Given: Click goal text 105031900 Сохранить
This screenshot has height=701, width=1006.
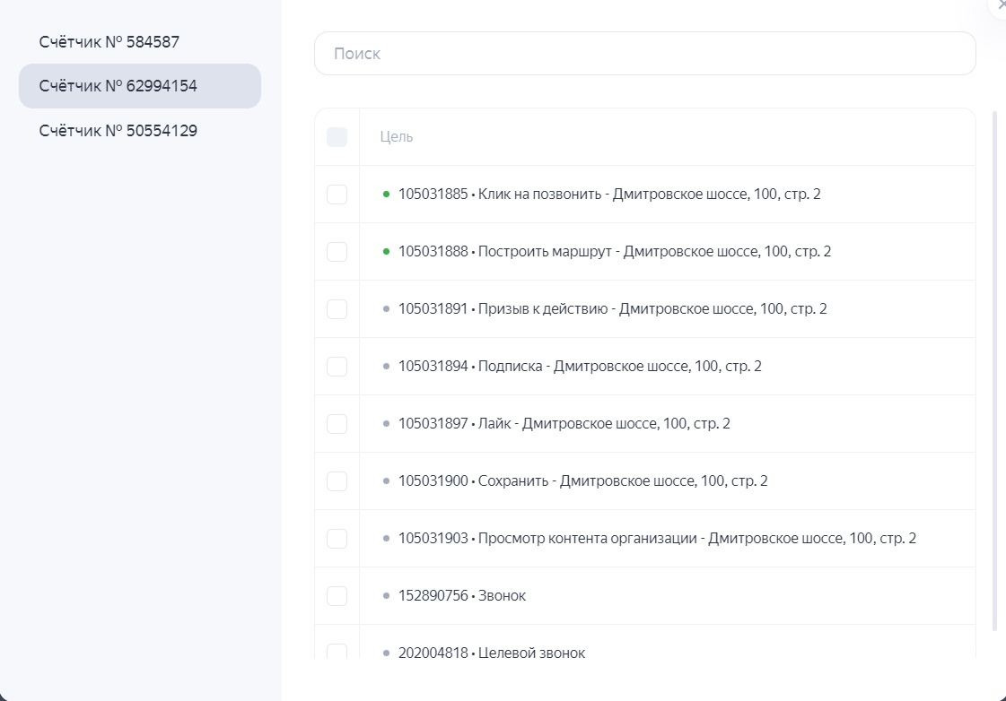Looking at the screenshot, I should tap(582, 480).
